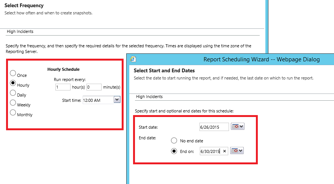The width and height of the screenshot is (334, 184).
Task: Focus the Start date text field
Action: point(214,127)
